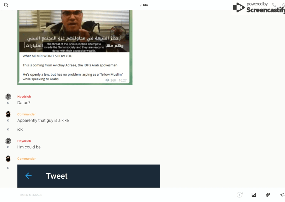Click the first orange Commander sender name
Image resolution: width=285 pixels, height=202 pixels.
coord(26,114)
